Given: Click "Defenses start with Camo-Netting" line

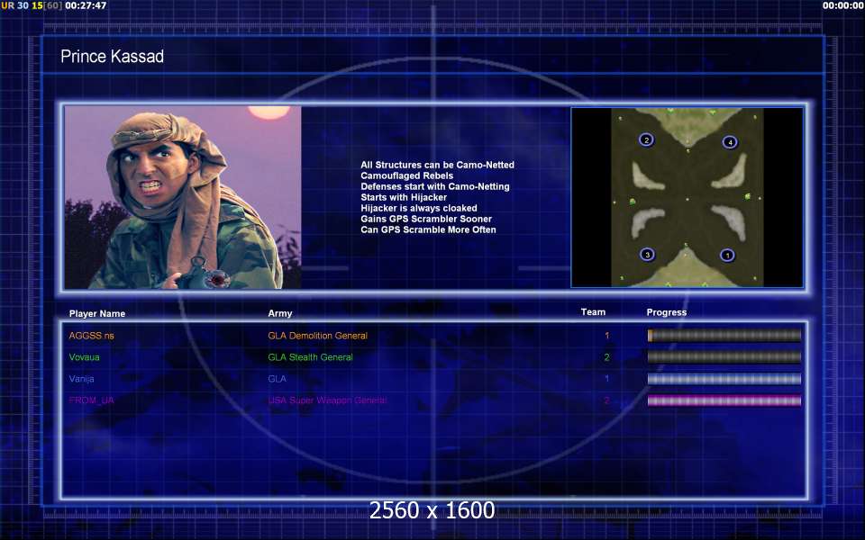Looking at the screenshot, I should [x=435, y=186].
